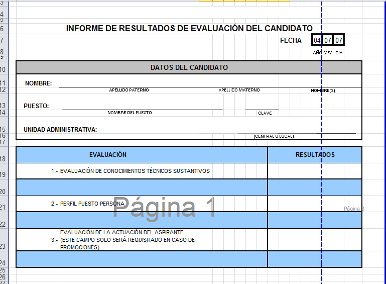
Task: Click the NOMBRE: label
Action: pos(39,83)
